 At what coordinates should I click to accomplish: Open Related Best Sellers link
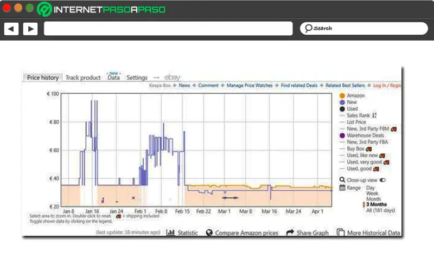(345, 86)
